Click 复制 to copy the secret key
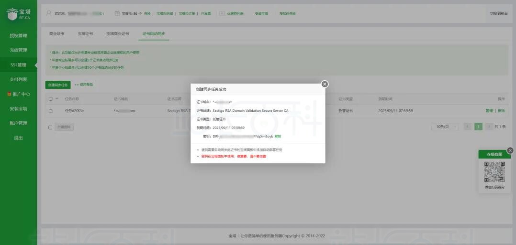 pos(278,136)
